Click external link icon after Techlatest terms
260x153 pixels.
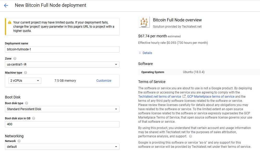(184, 96)
